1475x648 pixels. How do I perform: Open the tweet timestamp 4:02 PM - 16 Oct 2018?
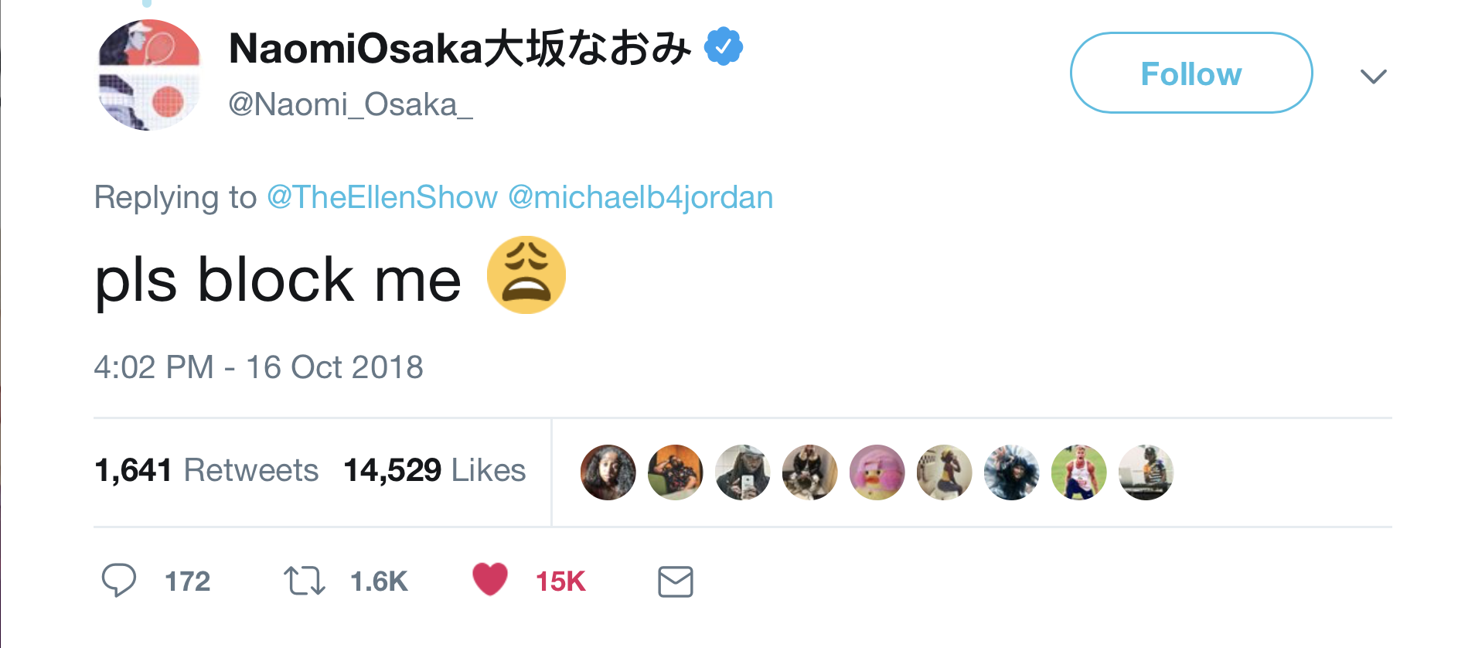pos(259,367)
